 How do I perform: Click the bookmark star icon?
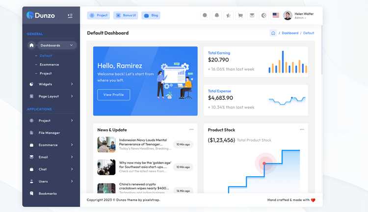point(228,16)
